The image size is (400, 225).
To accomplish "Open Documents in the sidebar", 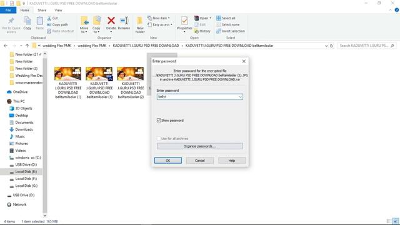I will 24,122.
